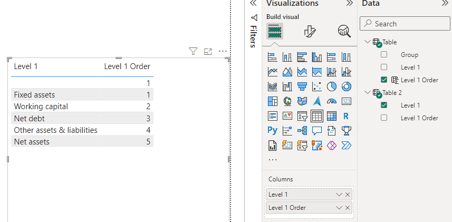Select the Funnel chart visual
Screen dimensions: 452x222
click(302, 86)
